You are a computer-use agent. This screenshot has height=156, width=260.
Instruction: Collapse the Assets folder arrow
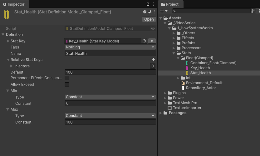click(x=160, y=18)
